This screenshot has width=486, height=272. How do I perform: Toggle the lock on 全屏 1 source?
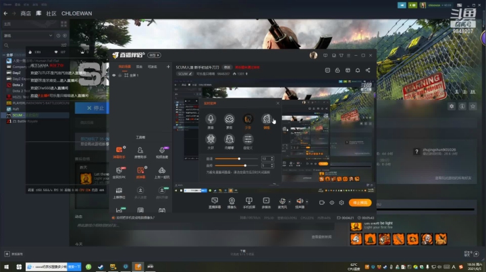tap(120, 75)
